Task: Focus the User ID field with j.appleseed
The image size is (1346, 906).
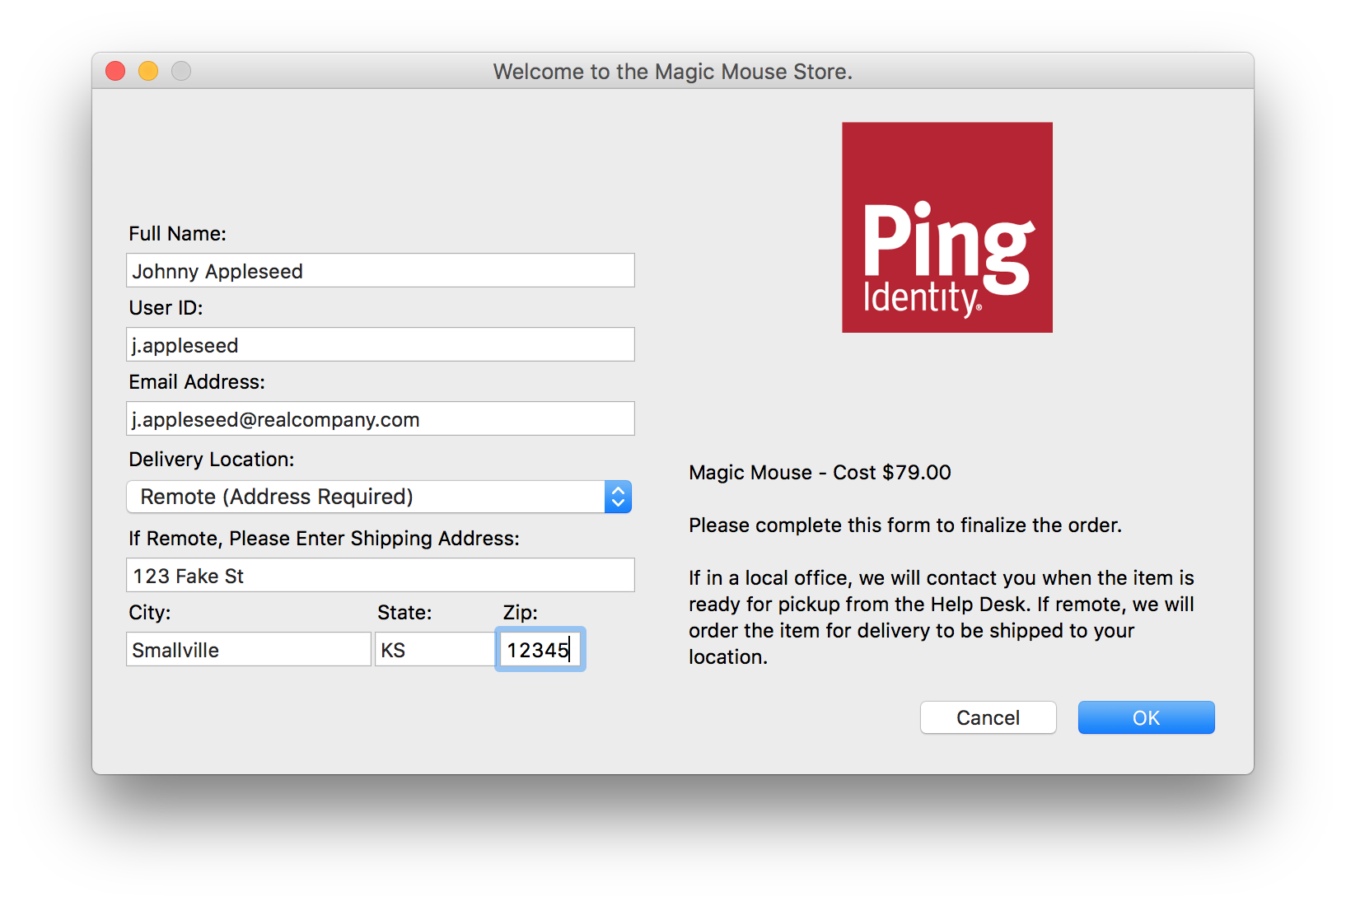Action: point(380,344)
